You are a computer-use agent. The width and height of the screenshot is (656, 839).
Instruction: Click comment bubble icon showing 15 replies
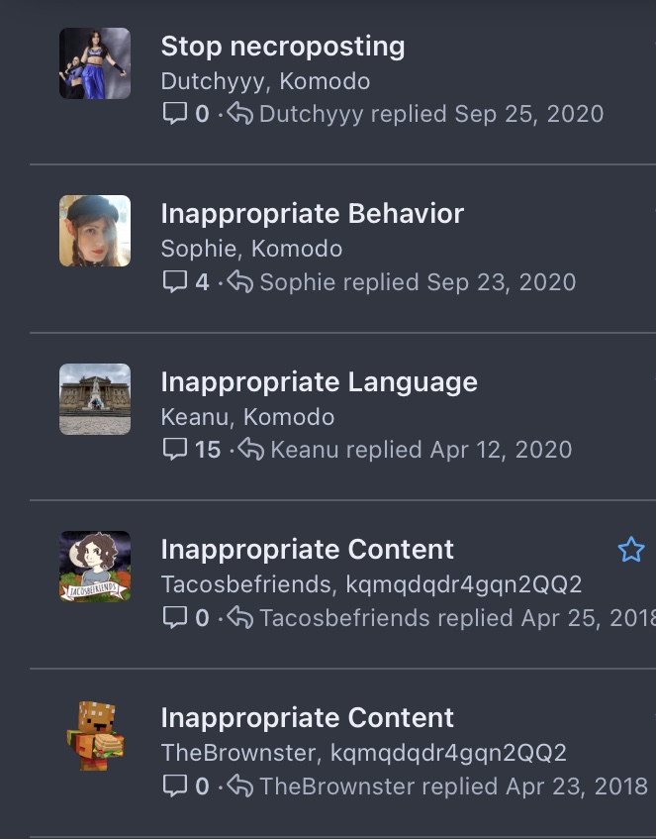coord(175,450)
